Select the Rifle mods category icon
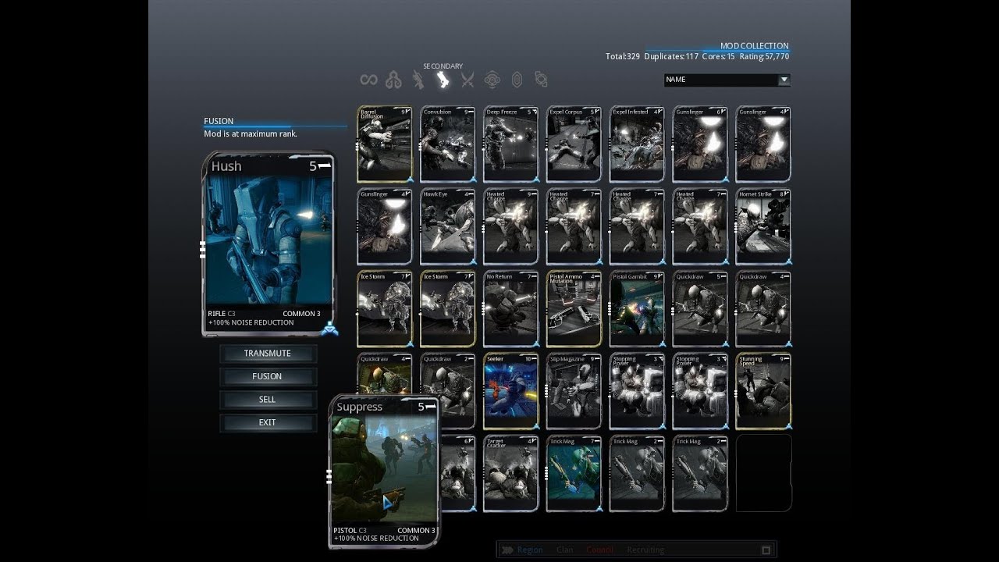999x562 pixels. [x=418, y=80]
